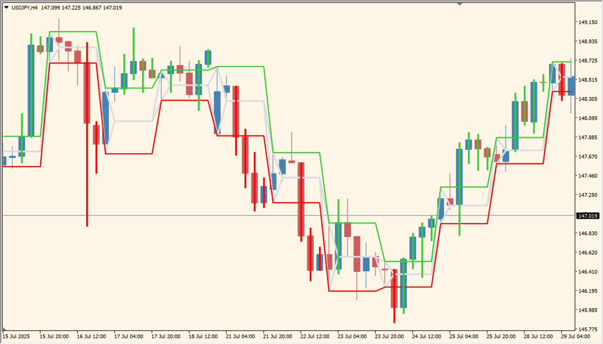Click the 21 Jul 04:00 time label

point(240,336)
